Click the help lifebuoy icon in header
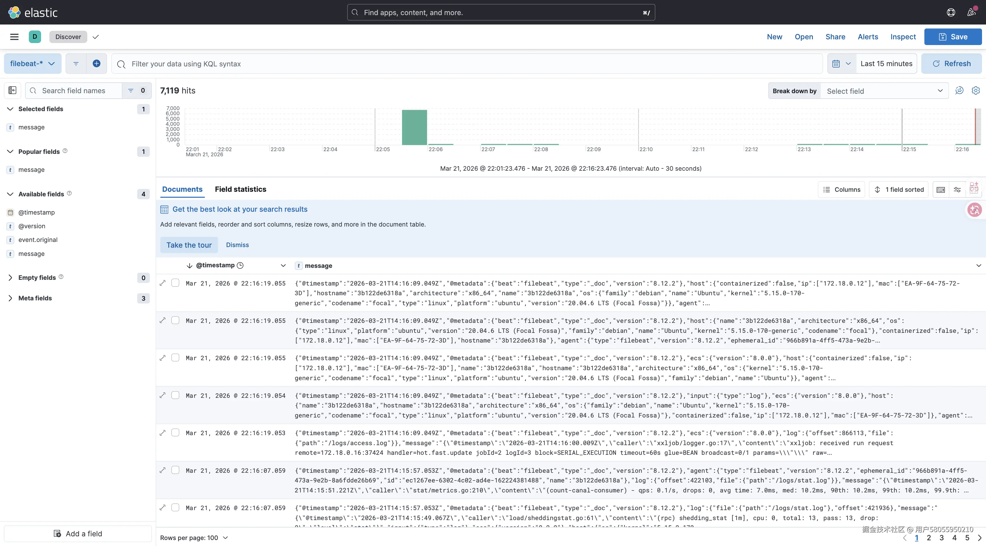 pyautogui.click(x=951, y=12)
